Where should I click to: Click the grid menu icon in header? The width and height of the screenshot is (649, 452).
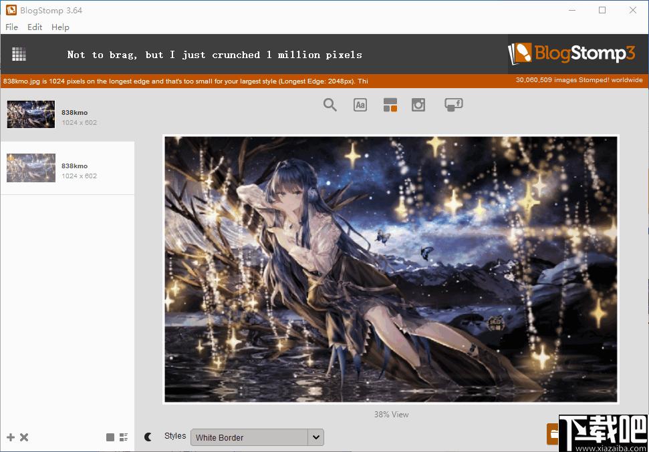(19, 54)
